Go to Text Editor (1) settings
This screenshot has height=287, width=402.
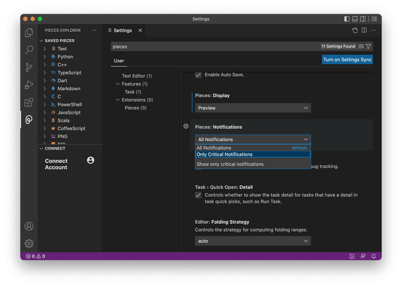click(x=137, y=76)
